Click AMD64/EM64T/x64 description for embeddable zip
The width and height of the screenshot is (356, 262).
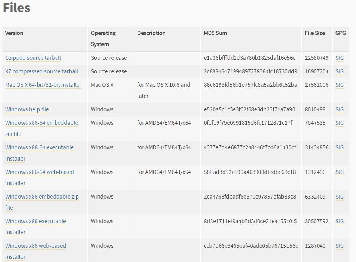(x=164, y=123)
